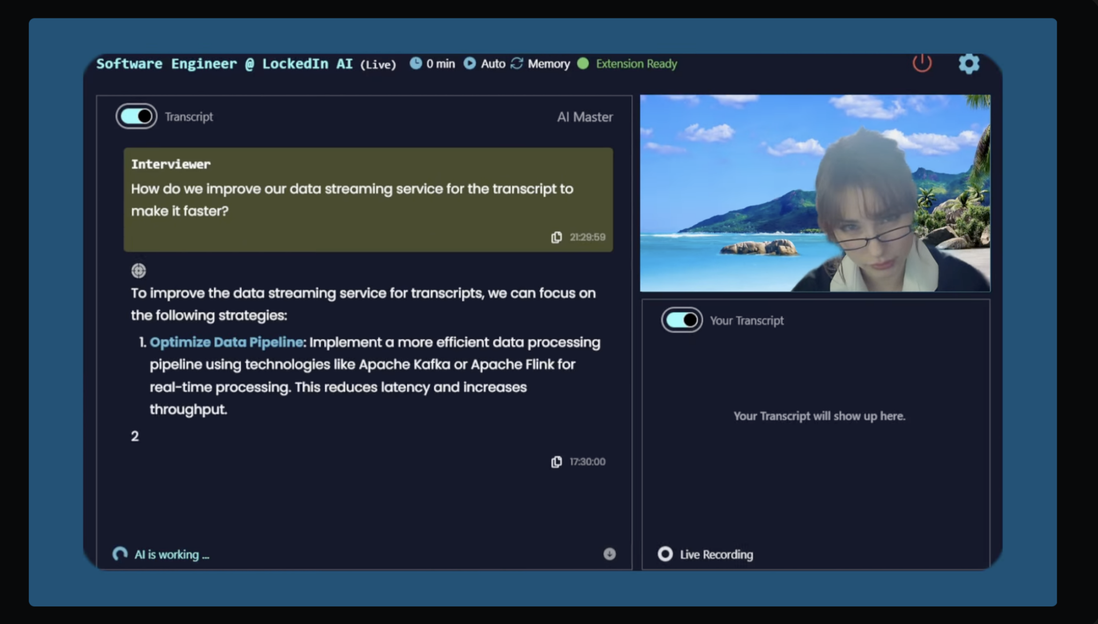Copy the interviewer's question using its copy icon
The width and height of the screenshot is (1098, 624).
pyautogui.click(x=555, y=237)
